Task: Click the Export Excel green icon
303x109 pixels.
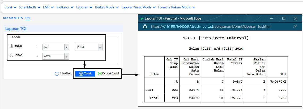Action: pyautogui.click(x=100, y=73)
